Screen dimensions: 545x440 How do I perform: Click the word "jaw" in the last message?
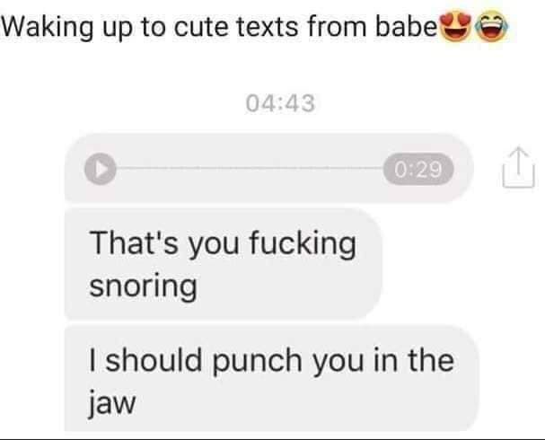[x=112, y=403]
